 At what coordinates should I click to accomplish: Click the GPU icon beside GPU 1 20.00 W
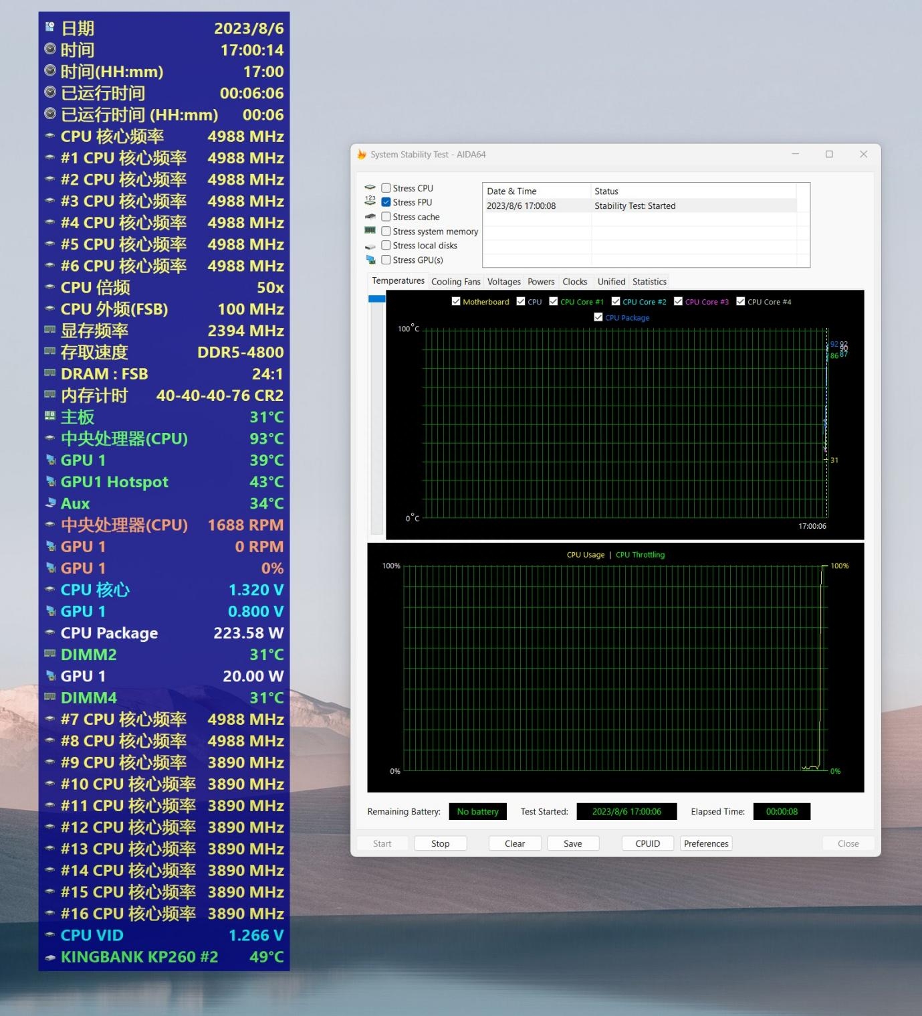(x=49, y=675)
